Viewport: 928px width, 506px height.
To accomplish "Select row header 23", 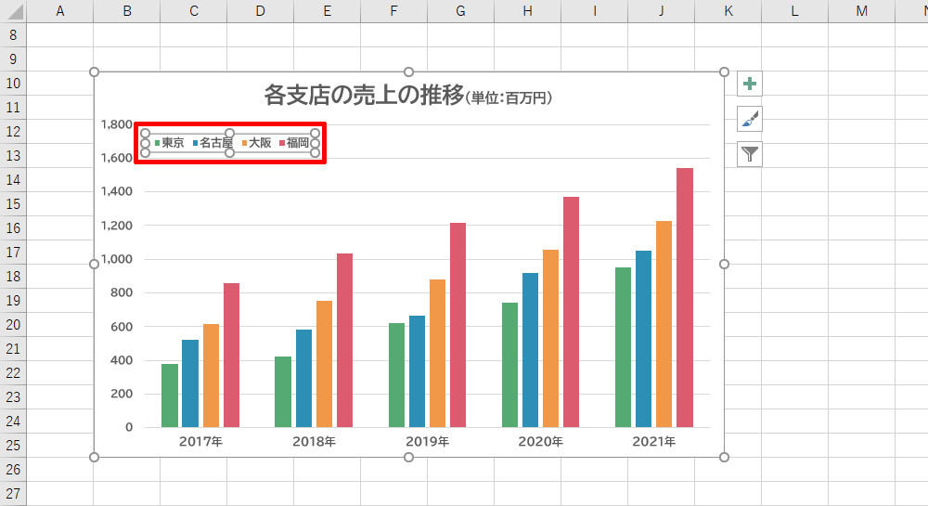I will coord(13,397).
